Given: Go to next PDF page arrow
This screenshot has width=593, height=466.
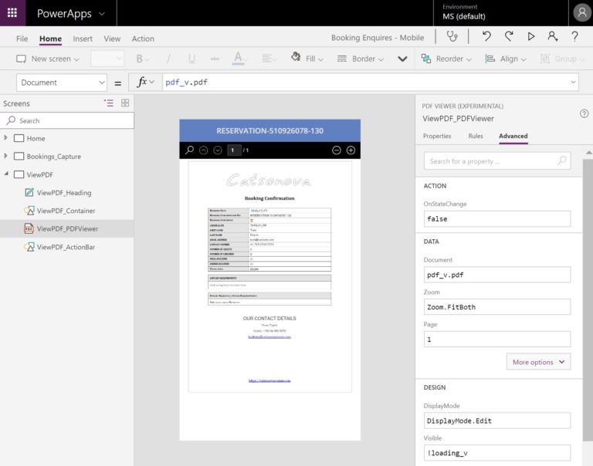Looking at the screenshot, I should [218, 150].
